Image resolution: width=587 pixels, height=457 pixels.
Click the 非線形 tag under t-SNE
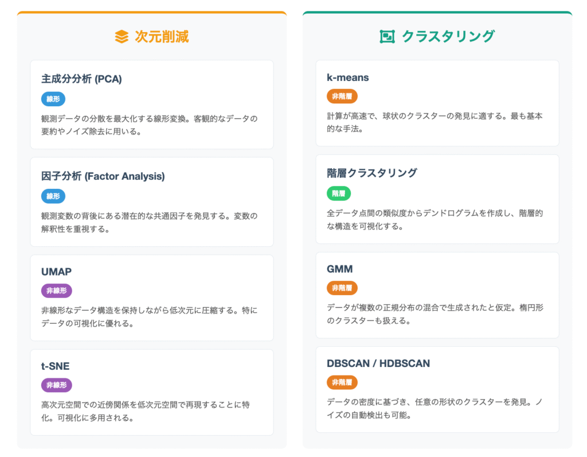coord(57,385)
